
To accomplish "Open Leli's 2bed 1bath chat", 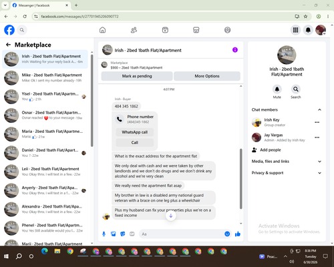I will click(x=45, y=172).
